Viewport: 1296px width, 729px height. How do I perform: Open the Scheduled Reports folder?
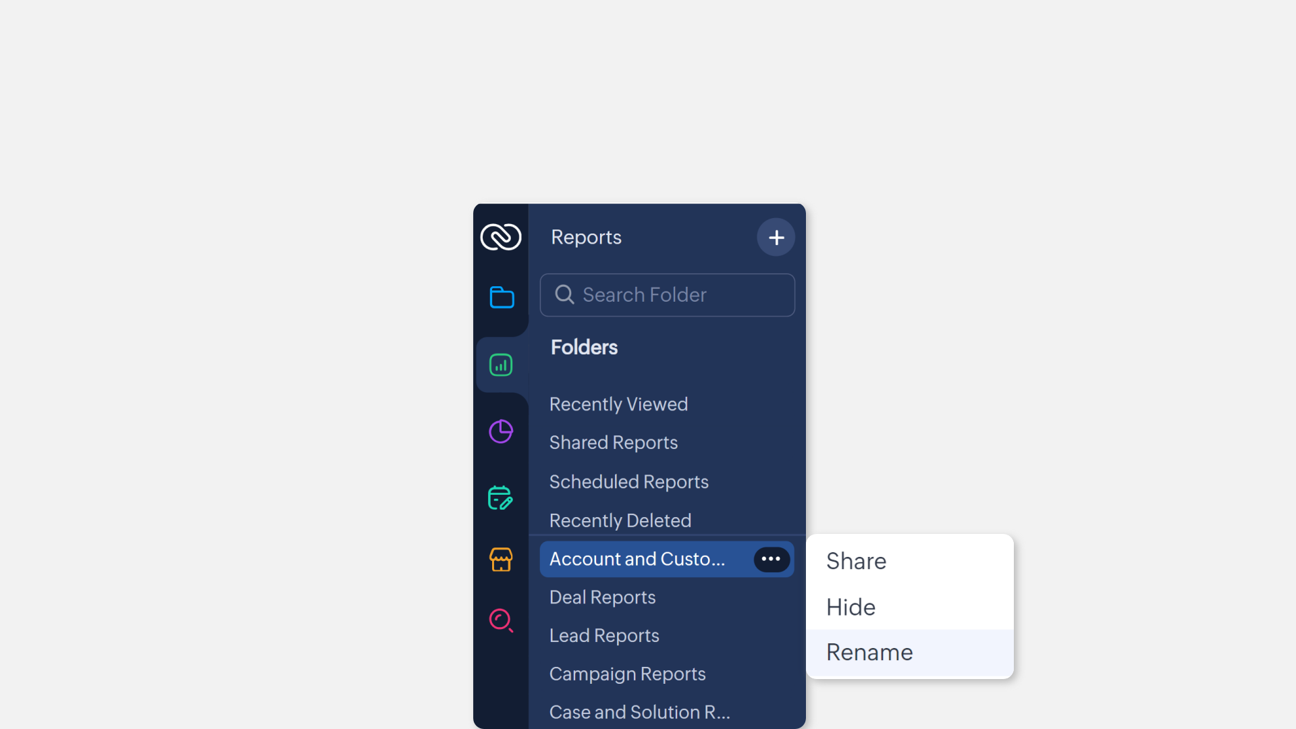[629, 481]
